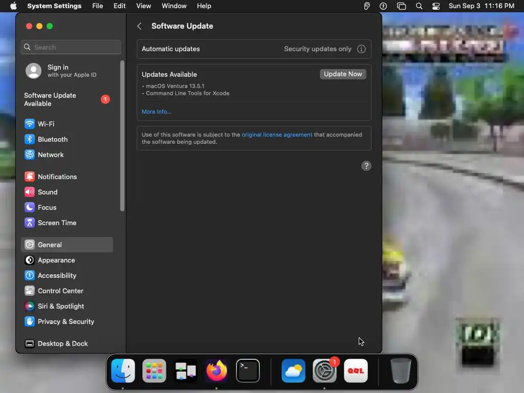Open Notifications settings
The width and height of the screenshot is (524, 393).
point(67,177)
